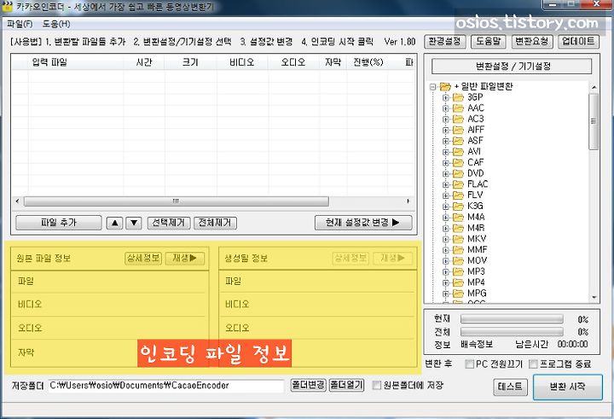Click the 업데이트 button
Viewport: 614px width, 419px height.
(578, 41)
